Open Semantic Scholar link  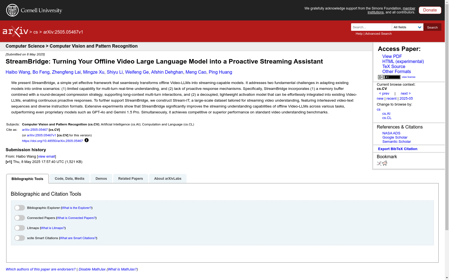pos(397,142)
